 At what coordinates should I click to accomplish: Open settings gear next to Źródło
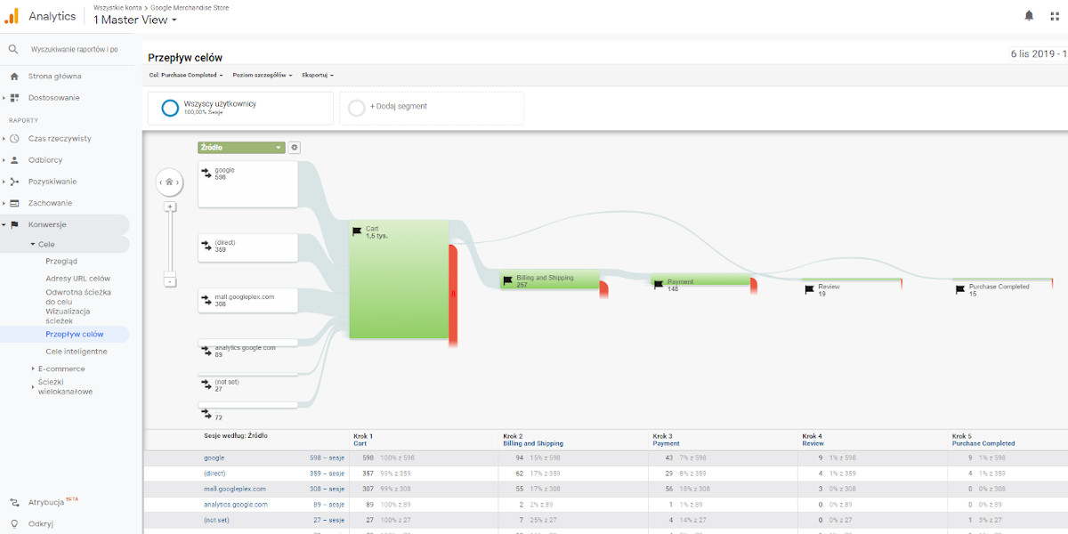click(x=295, y=148)
